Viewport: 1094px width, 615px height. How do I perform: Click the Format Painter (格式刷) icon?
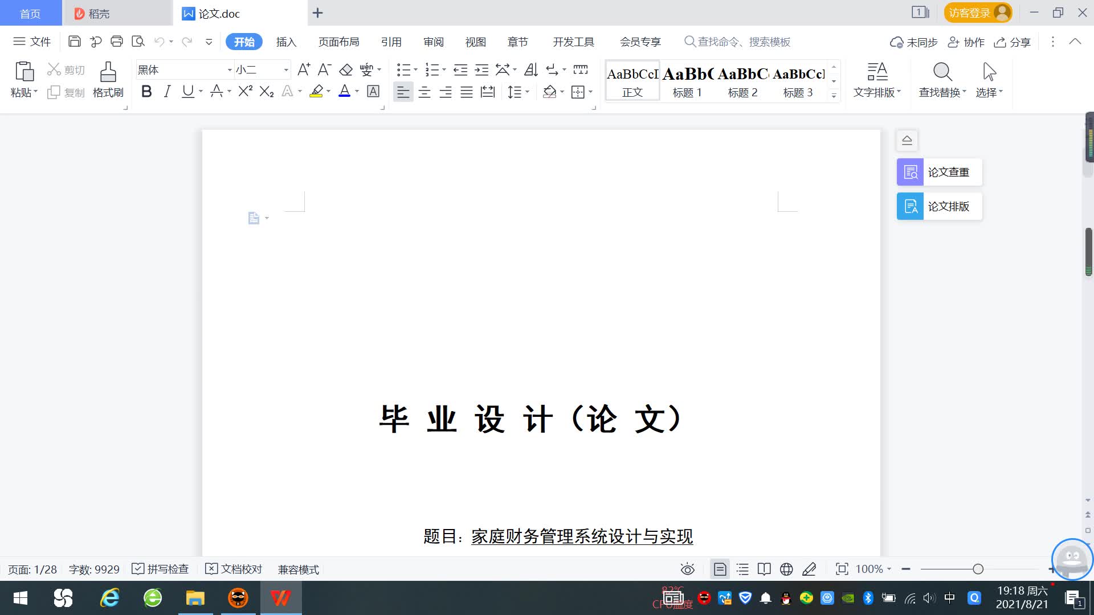[108, 80]
